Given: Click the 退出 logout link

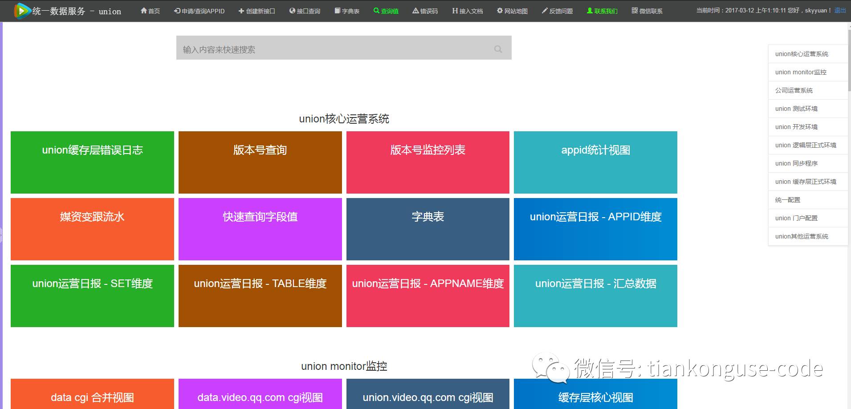Looking at the screenshot, I should (x=840, y=10).
